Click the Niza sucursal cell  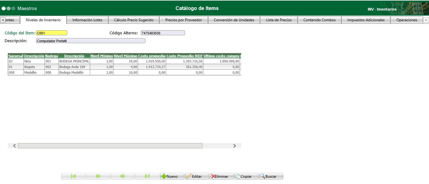34,61
